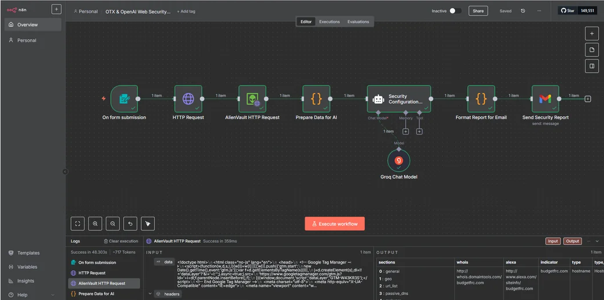604x300 pixels.
Task: Select the Send Security Report Gmail node
Action: [545, 99]
